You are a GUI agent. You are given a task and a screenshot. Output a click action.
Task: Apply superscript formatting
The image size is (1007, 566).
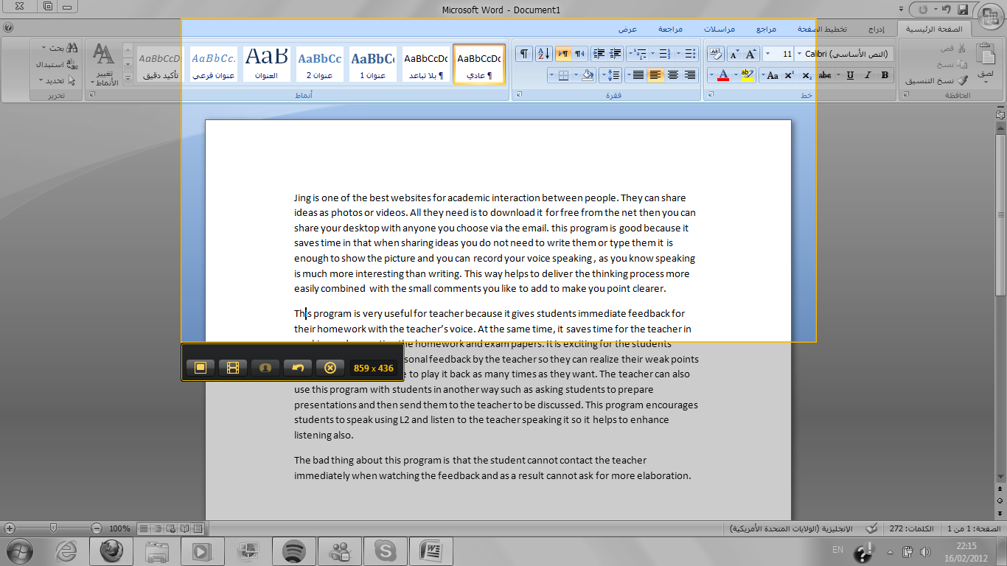[x=790, y=75]
